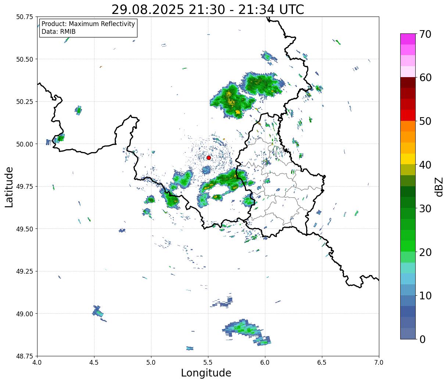Click the colorbar tick label 30

point(425,208)
